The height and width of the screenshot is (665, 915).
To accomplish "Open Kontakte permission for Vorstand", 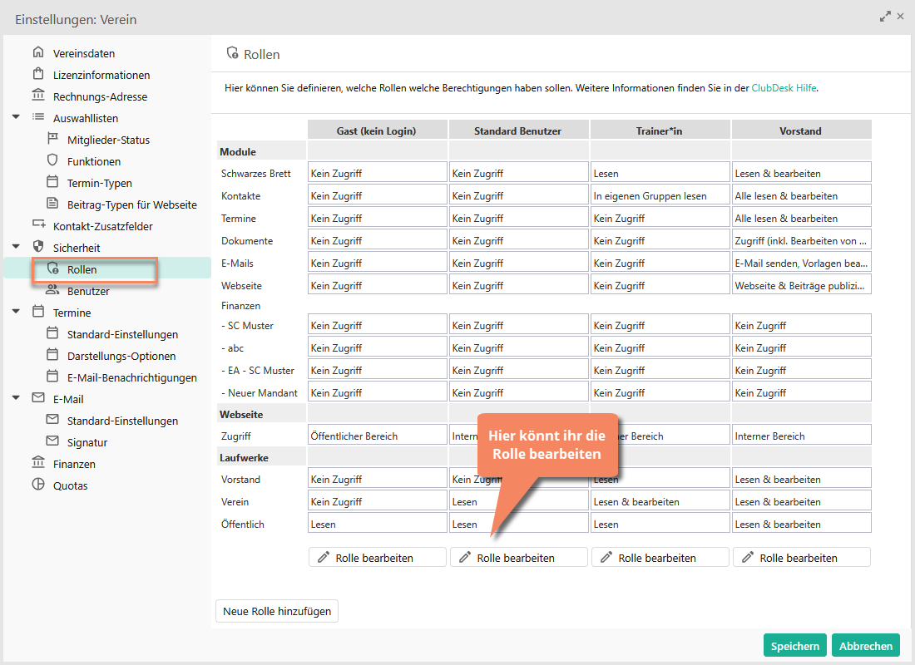I will tap(801, 195).
